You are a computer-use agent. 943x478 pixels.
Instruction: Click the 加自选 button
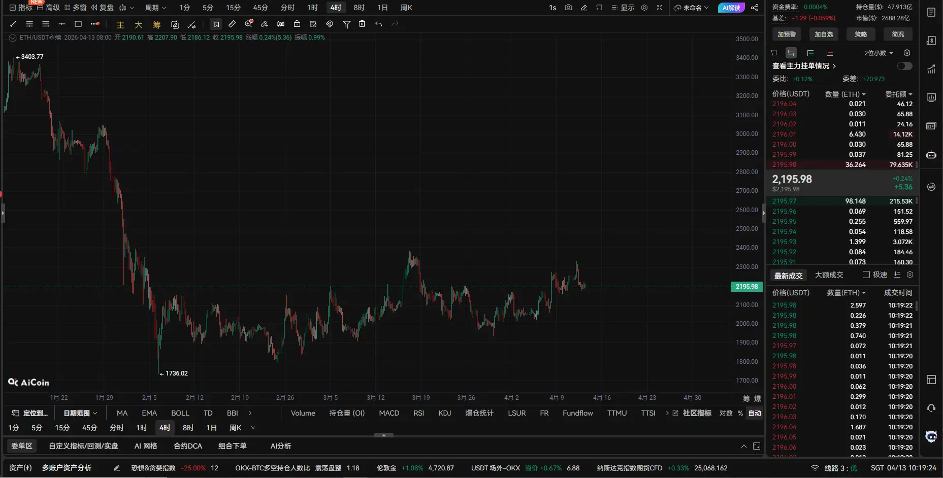(824, 34)
